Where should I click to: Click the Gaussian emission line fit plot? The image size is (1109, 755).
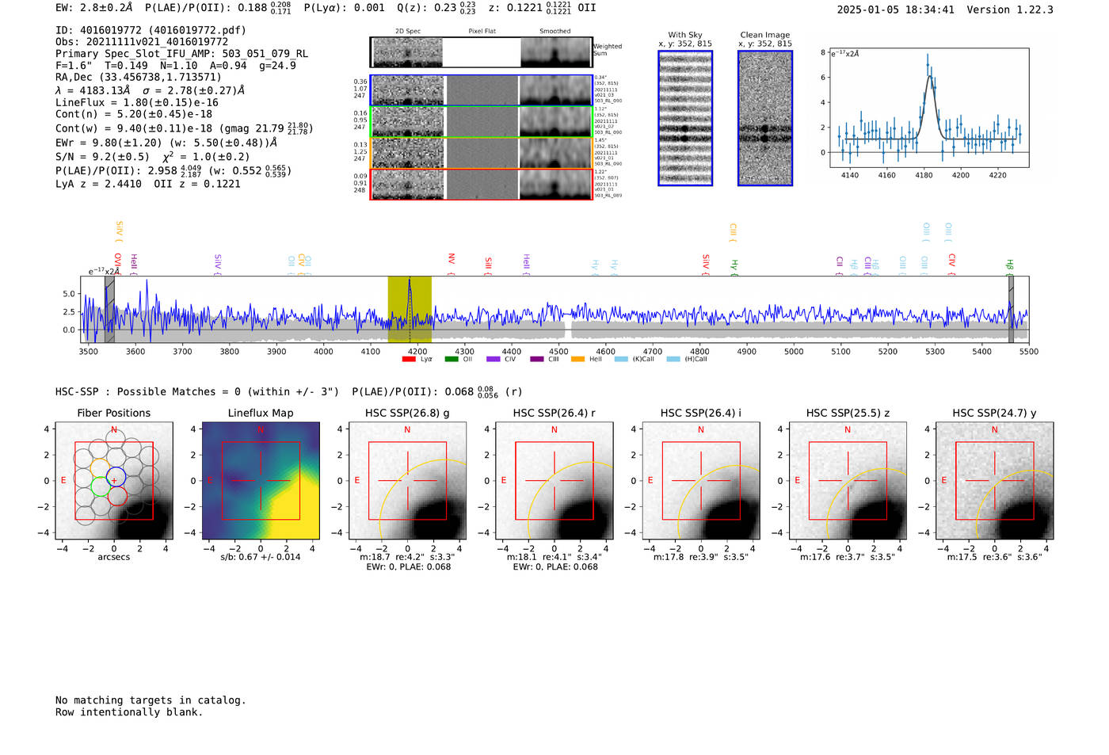pos(929,108)
